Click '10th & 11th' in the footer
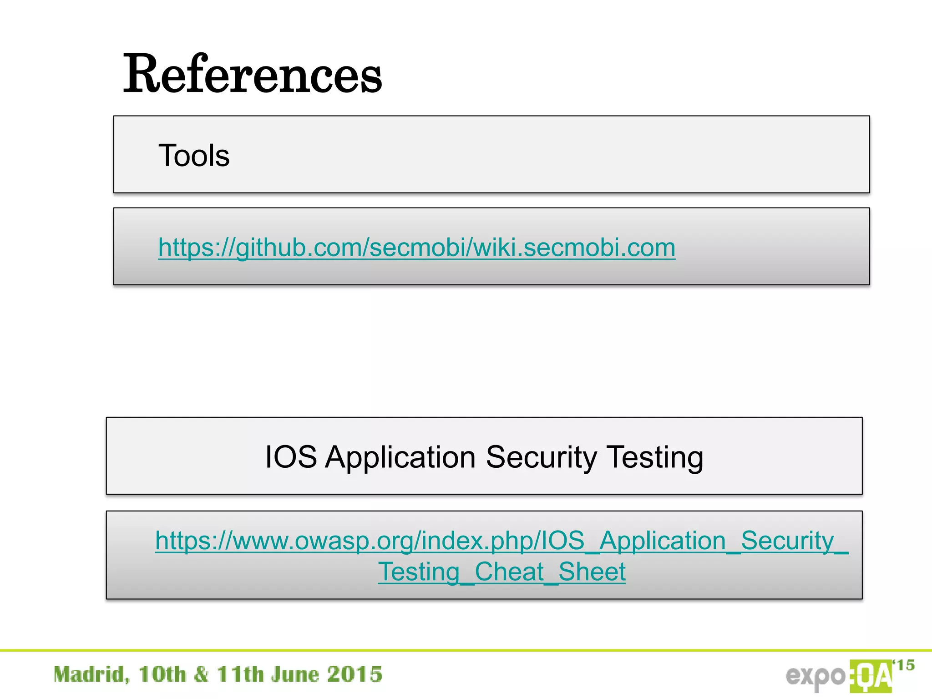 click(202, 674)
